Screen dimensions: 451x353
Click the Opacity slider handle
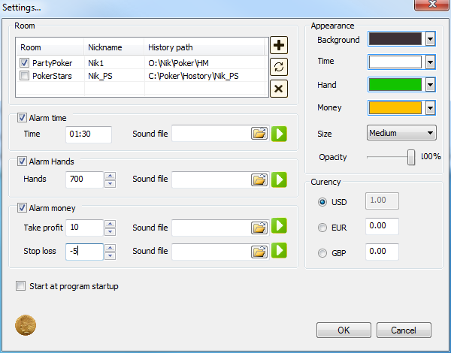point(411,157)
